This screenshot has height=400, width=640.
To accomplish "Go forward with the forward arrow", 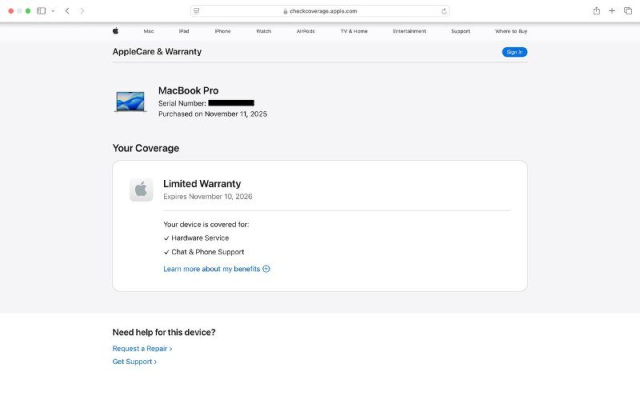I will 82,11.
